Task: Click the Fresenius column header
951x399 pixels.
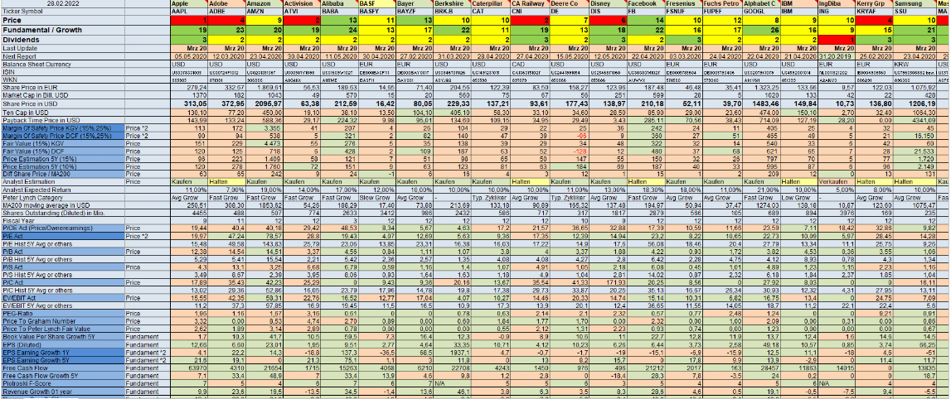Action: pyautogui.click(x=682, y=3)
